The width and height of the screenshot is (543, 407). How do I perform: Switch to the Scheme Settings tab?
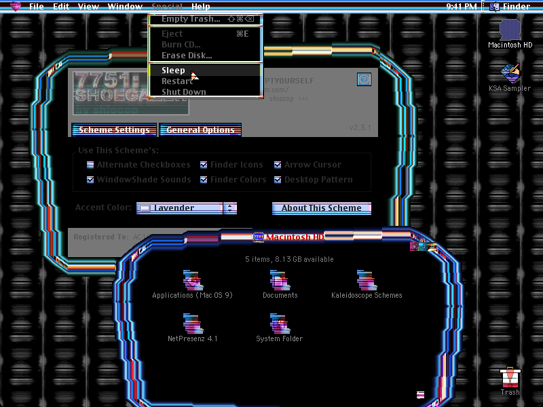pos(114,130)
